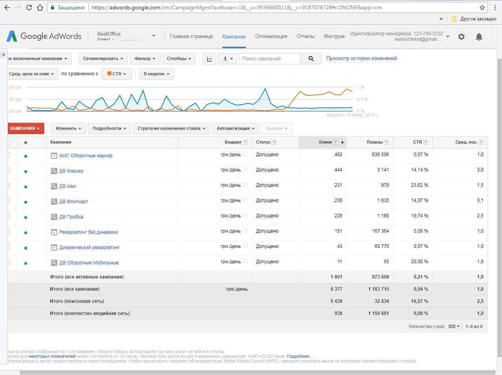The image size is (502, 375).
Task: Bookmark page with star icon
Action: (x=482, y=7)
